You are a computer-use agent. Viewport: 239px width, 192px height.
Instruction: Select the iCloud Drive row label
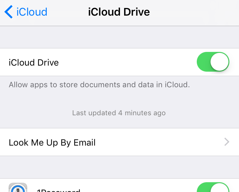(34, 62)
